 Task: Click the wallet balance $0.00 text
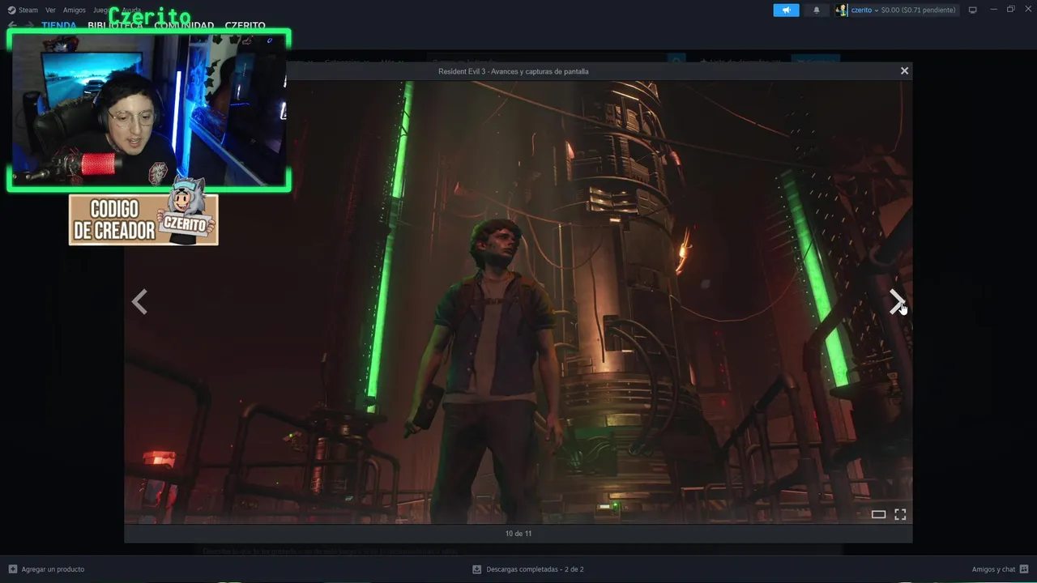pyautogui.click(x=918, y=11)
